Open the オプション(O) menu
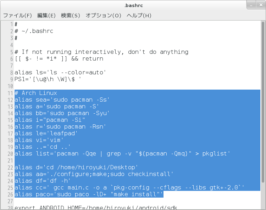This screenshot has height=210, width=266. (103, 16)
